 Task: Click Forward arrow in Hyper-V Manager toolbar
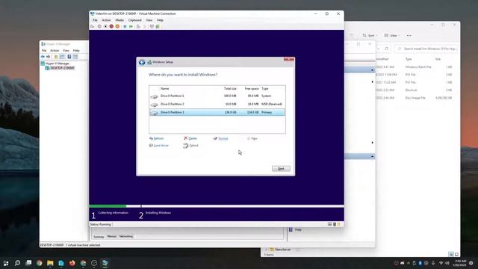pos(48,57)
